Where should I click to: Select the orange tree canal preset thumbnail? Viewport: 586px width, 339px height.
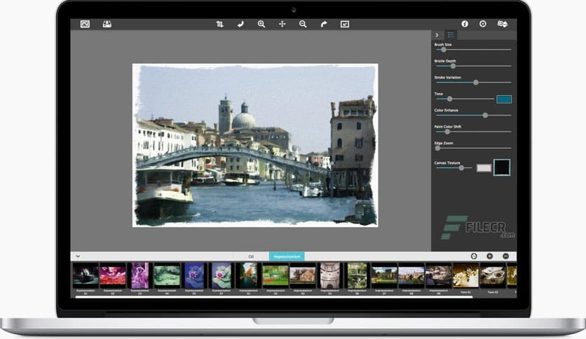pos(248,275)
